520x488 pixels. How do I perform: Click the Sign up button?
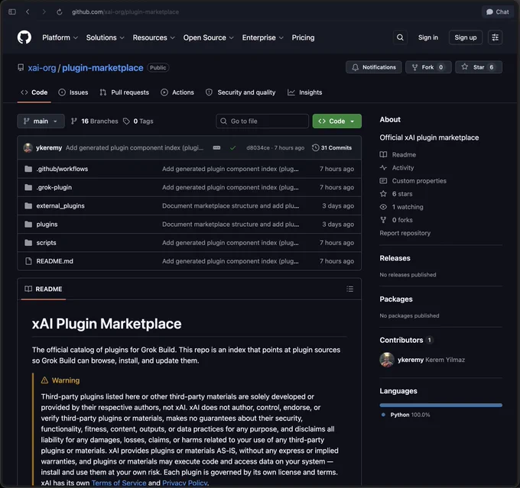(x=465, y=37)
